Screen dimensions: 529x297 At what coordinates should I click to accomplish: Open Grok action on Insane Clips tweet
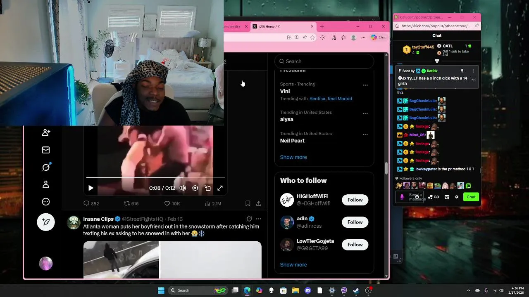pyautogui.click(x=249, y=219)
